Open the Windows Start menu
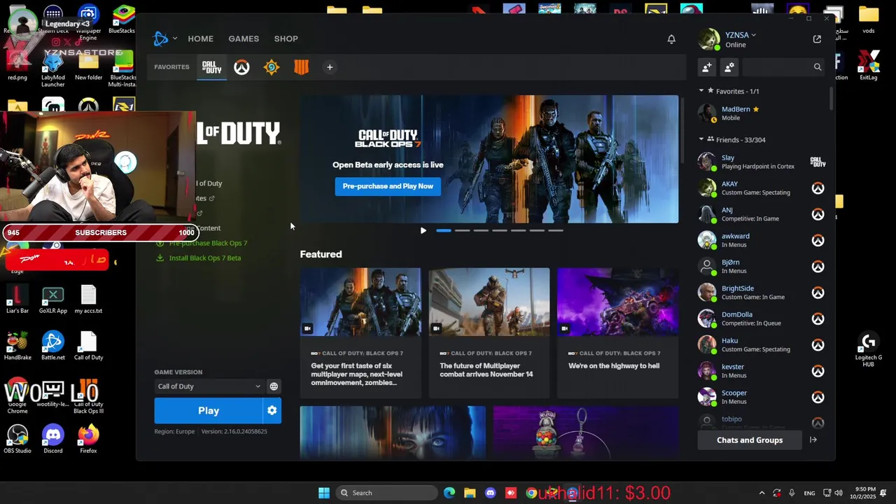The image size is (896, 504). [323, 493]
